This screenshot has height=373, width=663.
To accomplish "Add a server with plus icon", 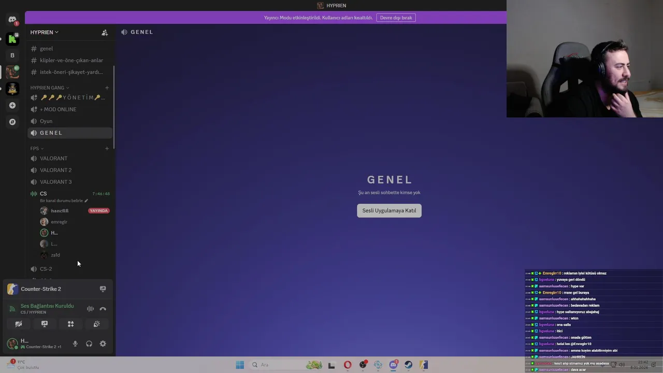I will coord(12,105).
